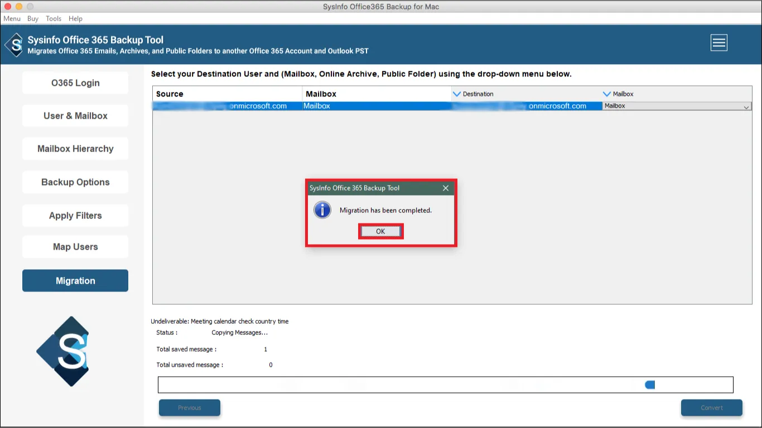Select the User & Mailbox step
This screenshot has width=762, height=428.
(75, 116)
